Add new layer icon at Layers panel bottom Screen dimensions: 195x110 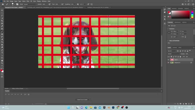(x=189, y=104)
